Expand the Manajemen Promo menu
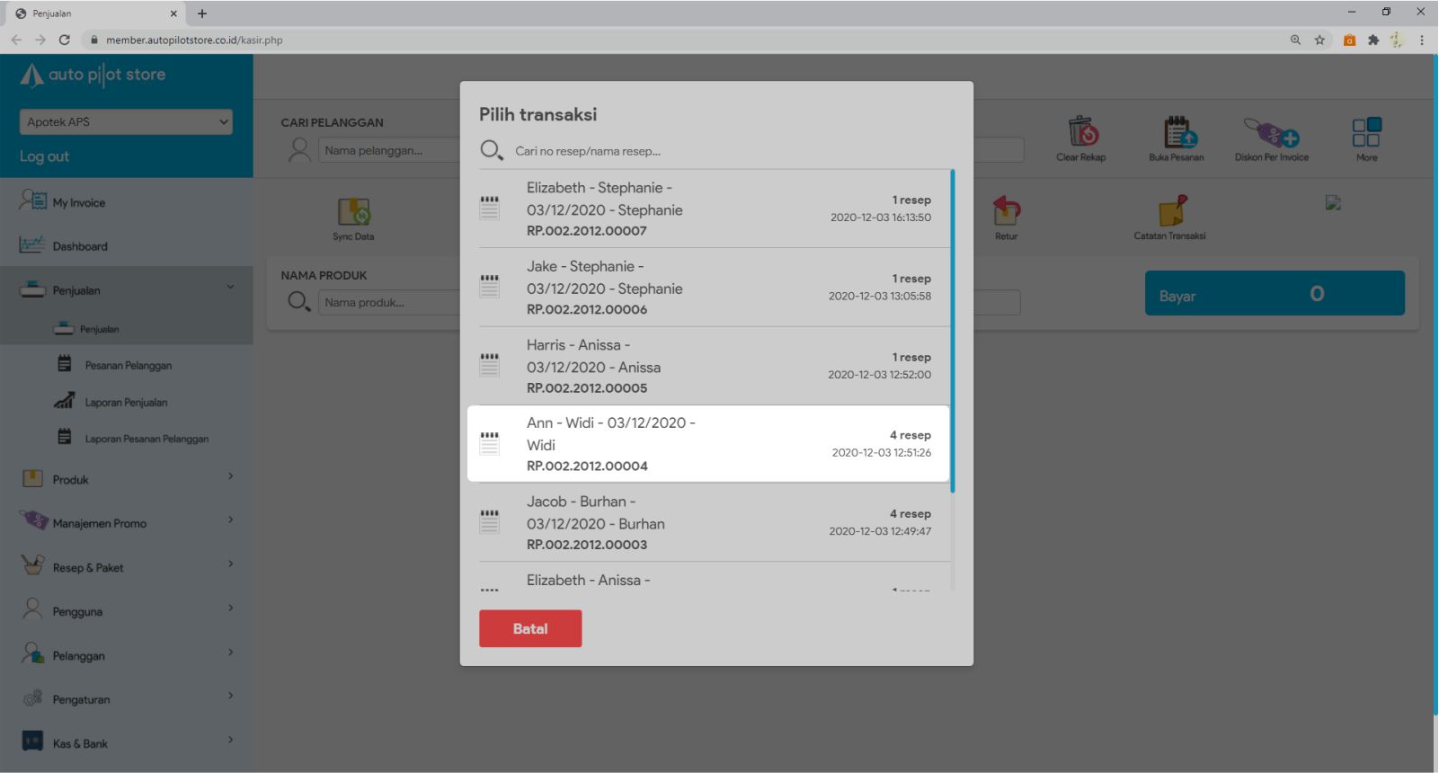Viewport: 1439px width, 773px height. pos(126,523)
